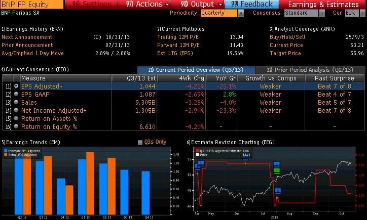This screenshot has height=220, width=367.
Task: Open the Periodicity Quarterly dropdown
Action: pos(219,13)
